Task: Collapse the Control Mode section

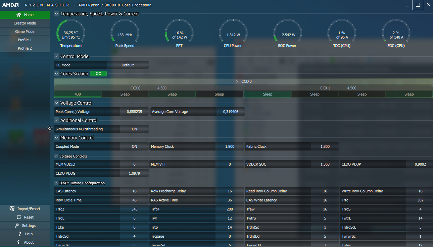Action: click(56, 56)
